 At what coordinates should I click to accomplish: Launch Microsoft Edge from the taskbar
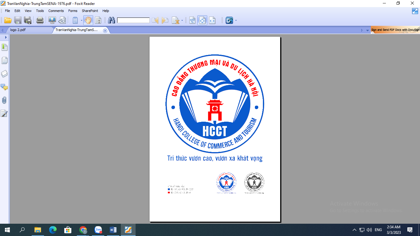(53, 230)
